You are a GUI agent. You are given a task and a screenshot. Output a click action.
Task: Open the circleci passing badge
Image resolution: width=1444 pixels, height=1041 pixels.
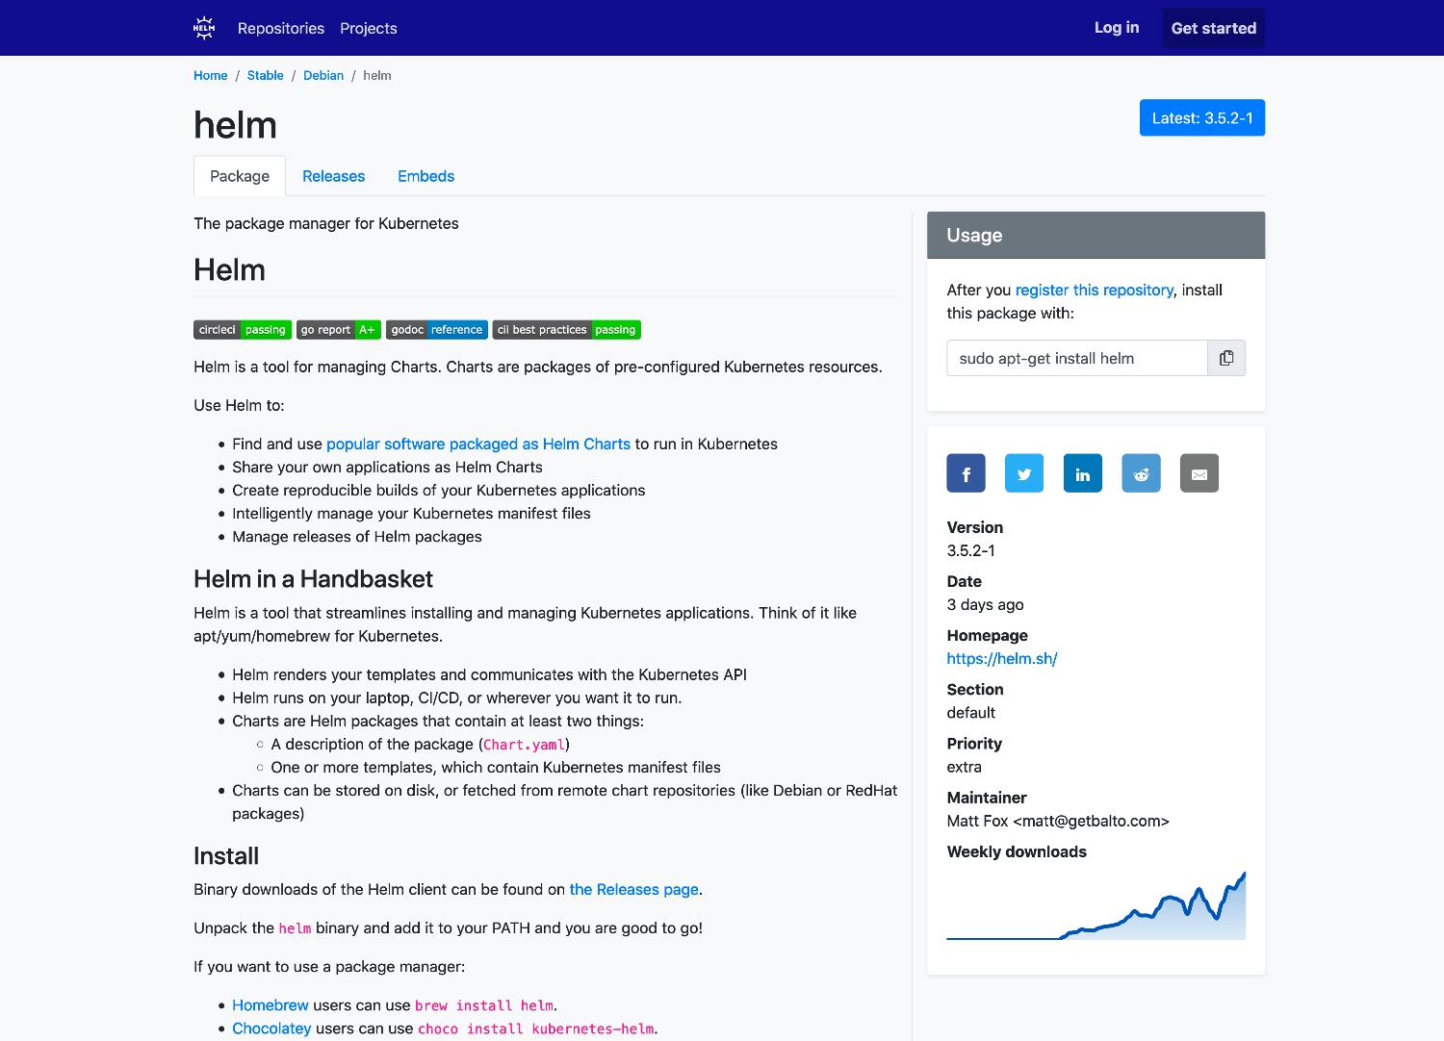tap(243, 330)
